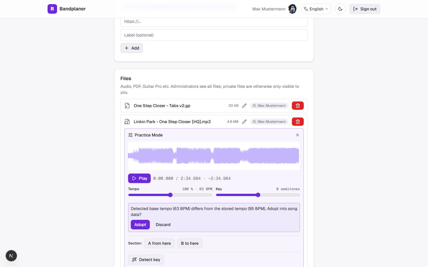
Task: Click the Sign out button
Action: pos(365,9)
